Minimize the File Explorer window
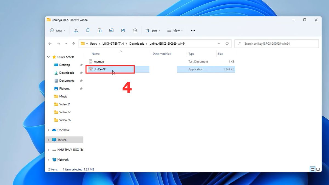The width and height of the screenshot is (329, 185). pyautogui.click(x=294, y=20)
